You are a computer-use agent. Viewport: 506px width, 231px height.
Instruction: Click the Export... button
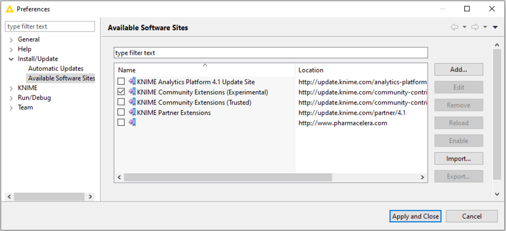459,176
